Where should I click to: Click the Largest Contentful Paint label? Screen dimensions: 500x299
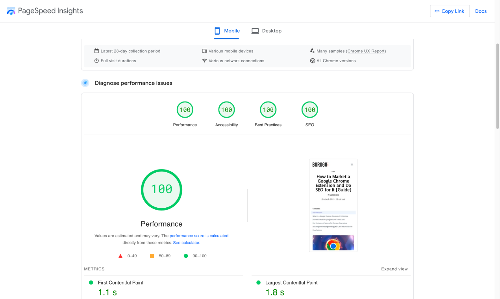pos(291,282)
